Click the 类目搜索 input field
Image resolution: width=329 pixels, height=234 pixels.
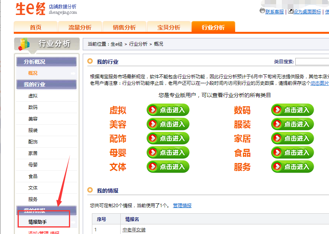(x=312, y=62)
